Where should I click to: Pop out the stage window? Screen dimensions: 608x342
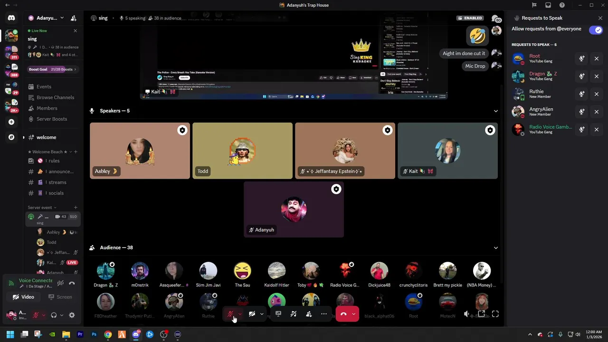(x=481, y=314)
